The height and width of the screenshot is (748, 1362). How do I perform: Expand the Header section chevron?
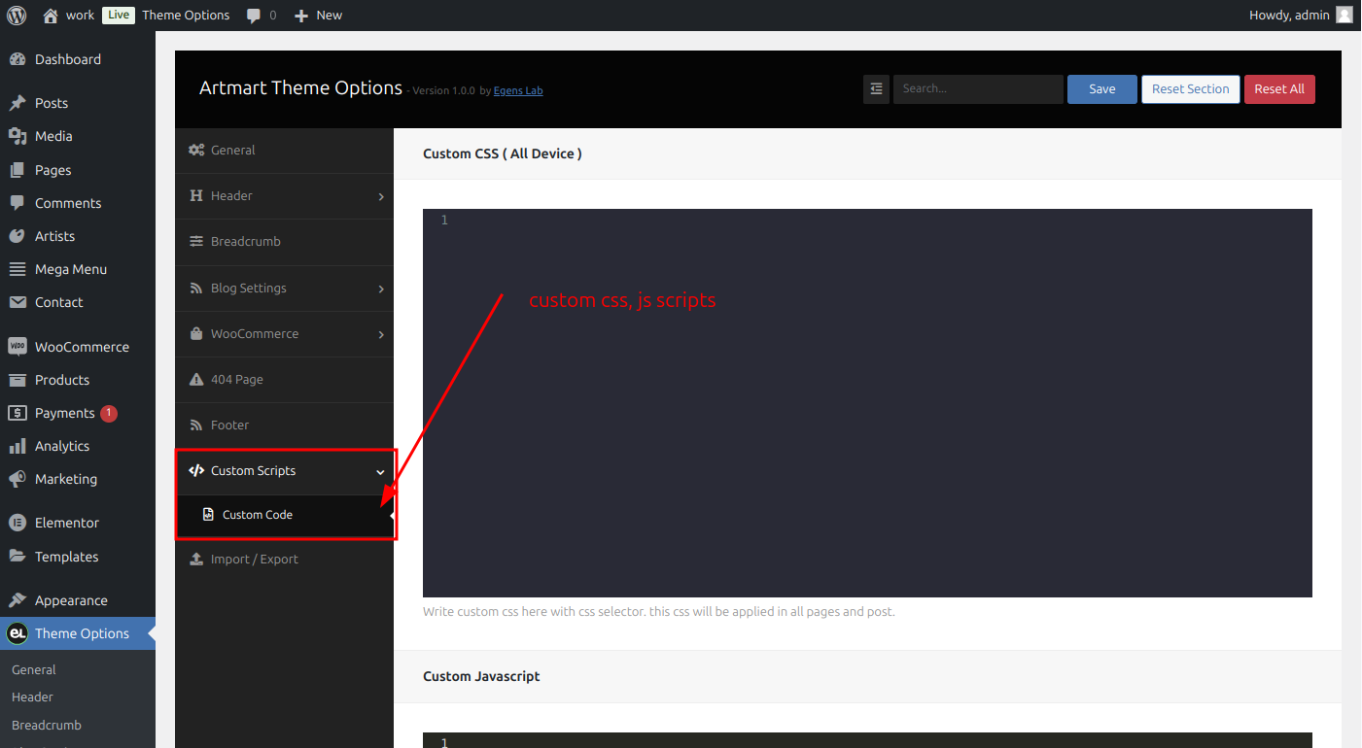pos(381,196)
